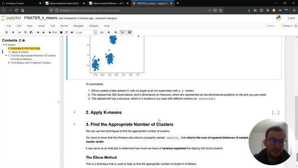
Task: Paste cells below with the clipboard icon
Action: coord(31,32)
